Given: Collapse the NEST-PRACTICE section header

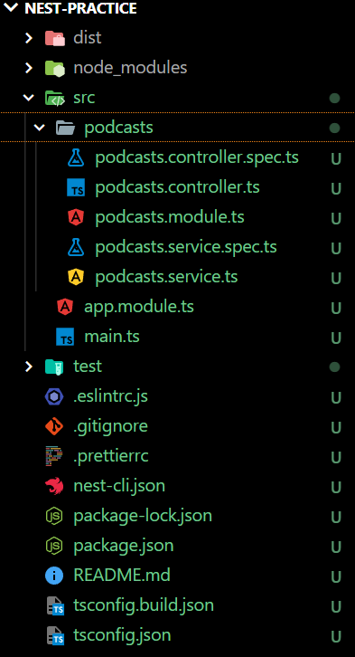Looking at the screenshot, I should pos(12,7).
